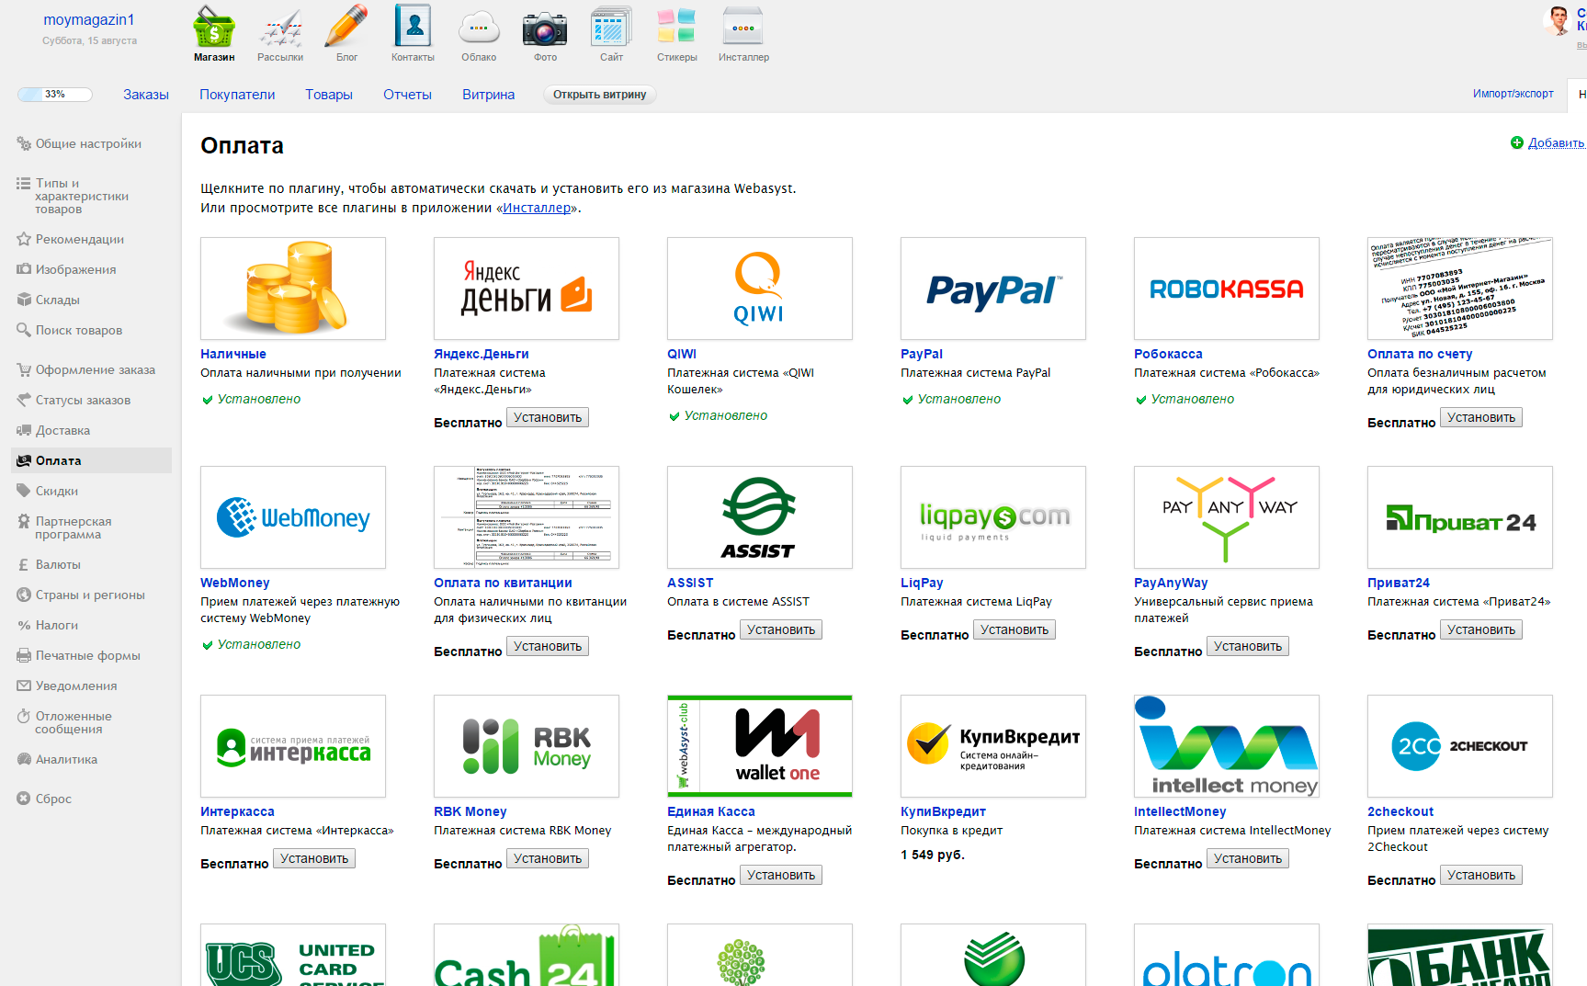The height and width of the screenshot is (986, 1587).
Task: Click green plus icon next to Добавить
Action: 1517,142
